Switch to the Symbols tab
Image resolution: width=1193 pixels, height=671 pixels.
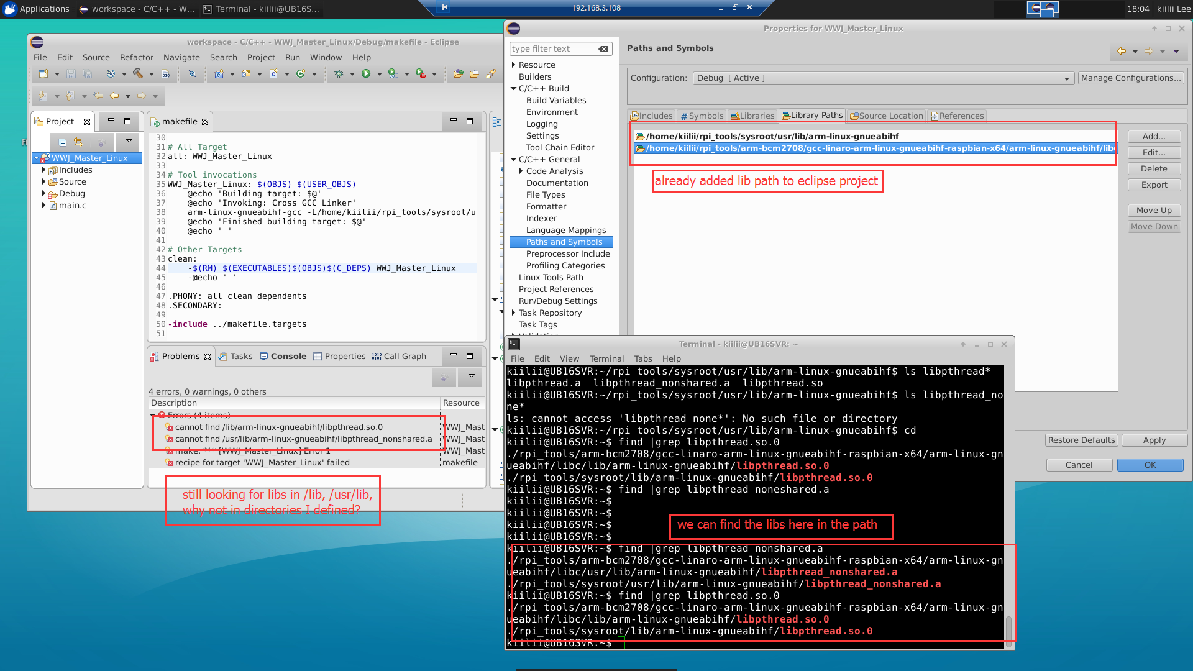coord(702,116)
